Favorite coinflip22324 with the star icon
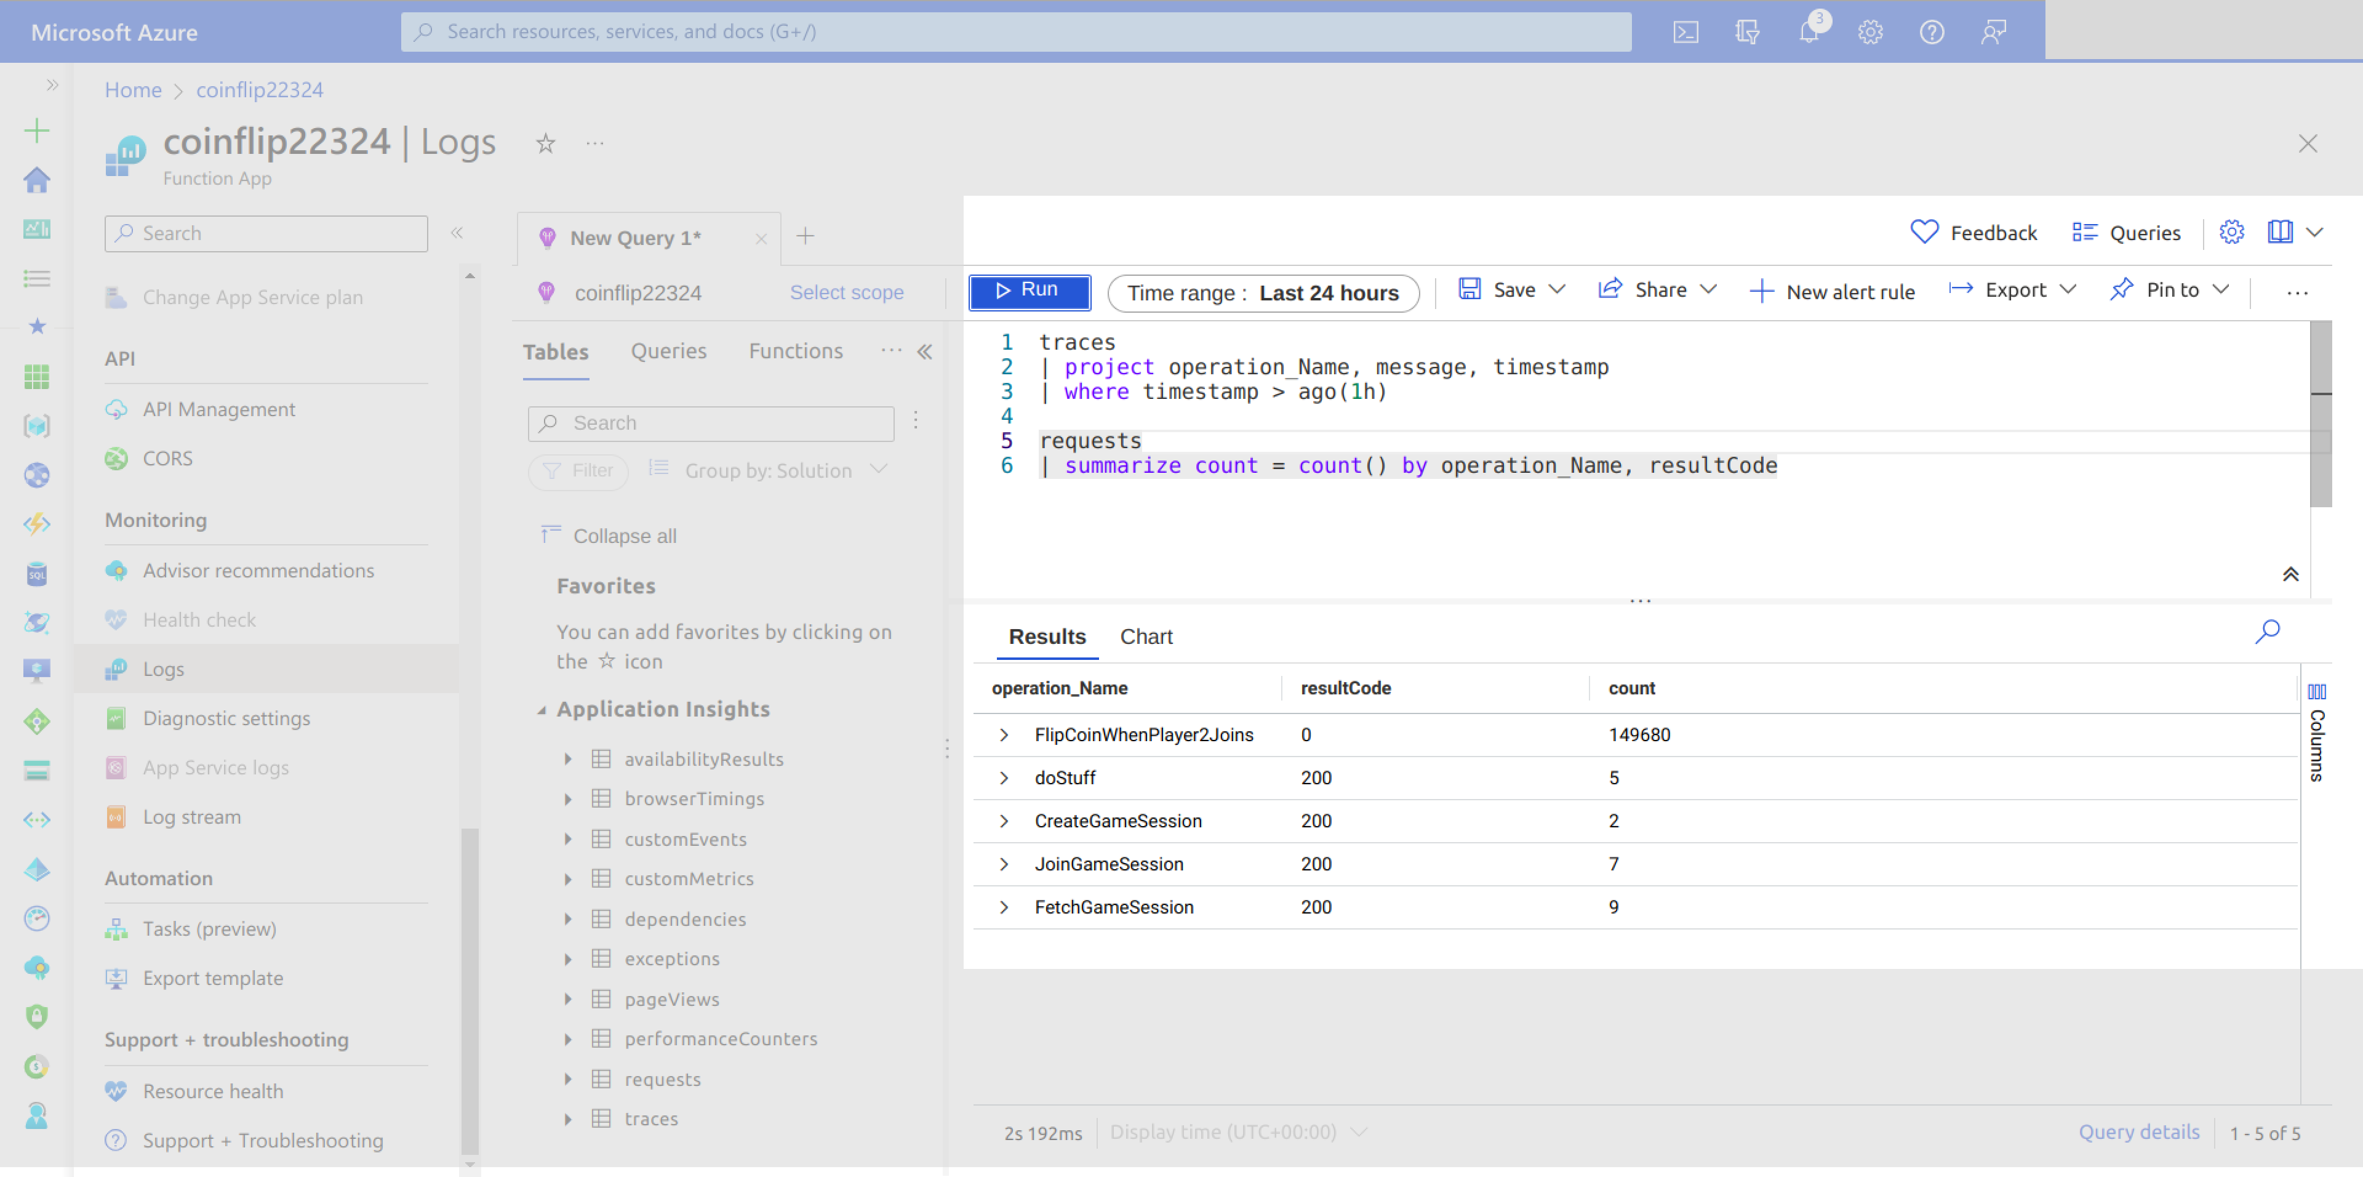The height and width of the screenshot is (1177, 2363). click(x=546, y=144)
